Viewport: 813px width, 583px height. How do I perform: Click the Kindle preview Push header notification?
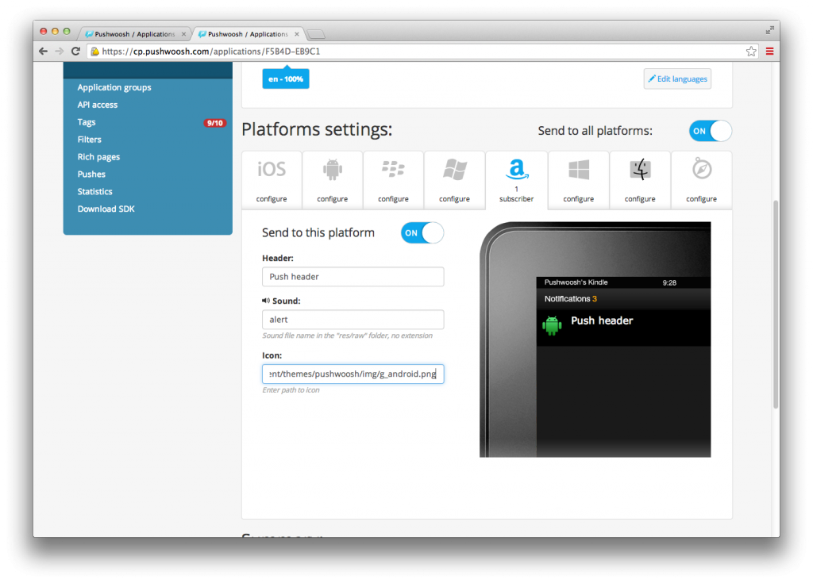click(623, 328)
